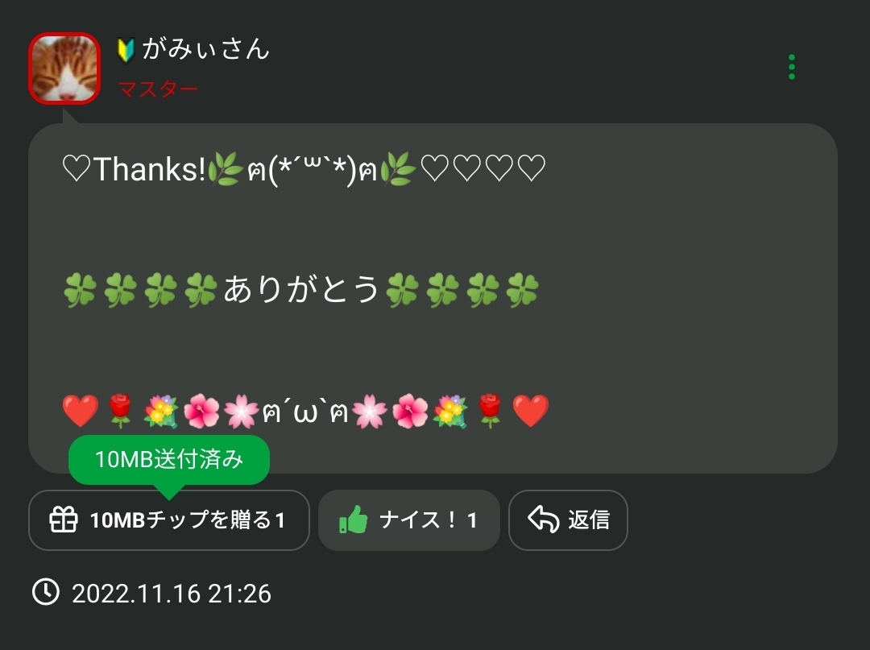Open がみぃさん user profile name

(206, 49)
